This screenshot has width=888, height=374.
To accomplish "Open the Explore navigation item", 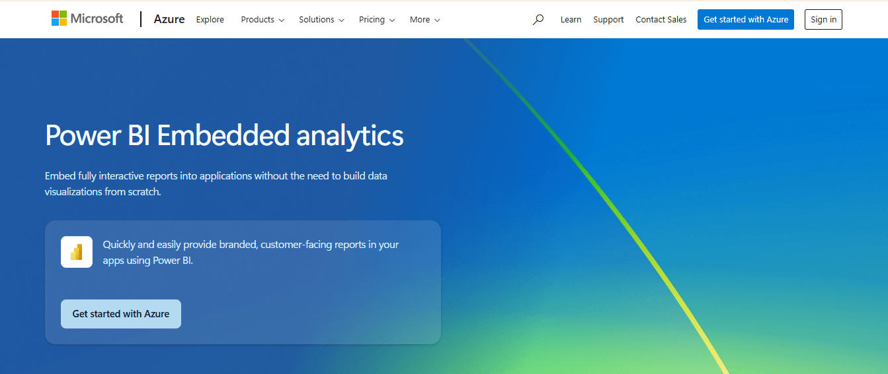I will [x=210, y=20].
